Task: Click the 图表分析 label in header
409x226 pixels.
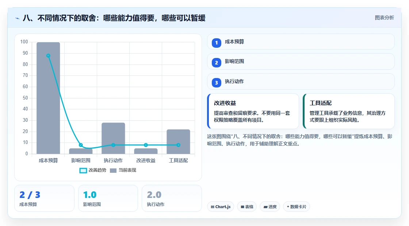Action: pyautogui.click(x=384, y=18)
